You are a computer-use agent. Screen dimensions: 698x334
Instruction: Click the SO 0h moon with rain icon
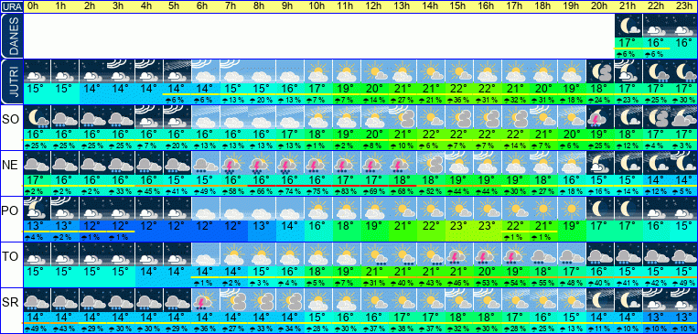[38, 117]
